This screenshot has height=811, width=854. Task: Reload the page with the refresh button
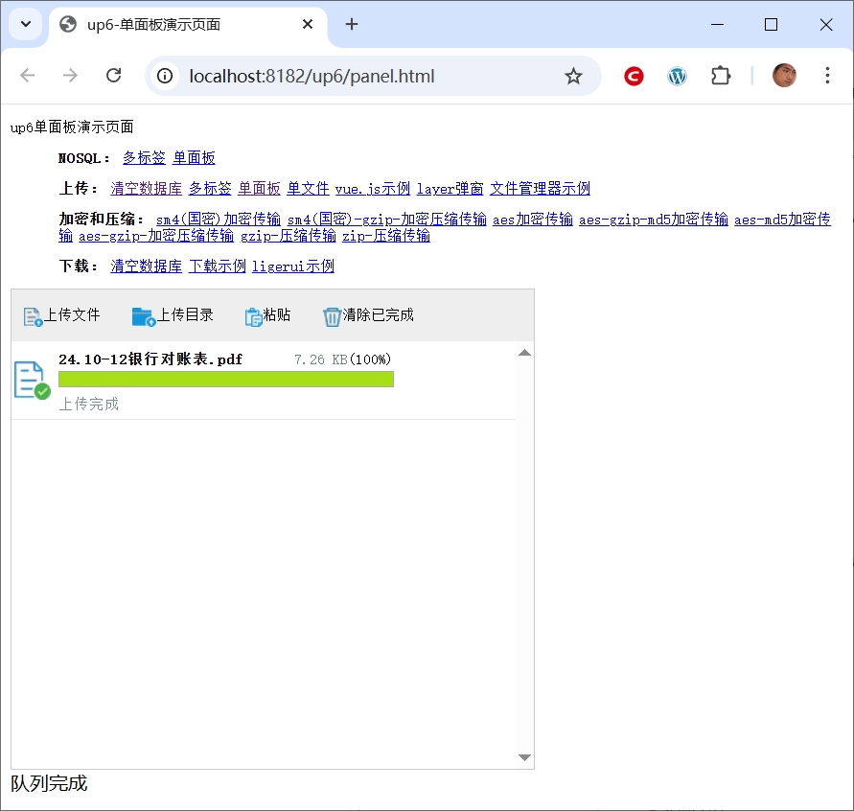113,76
